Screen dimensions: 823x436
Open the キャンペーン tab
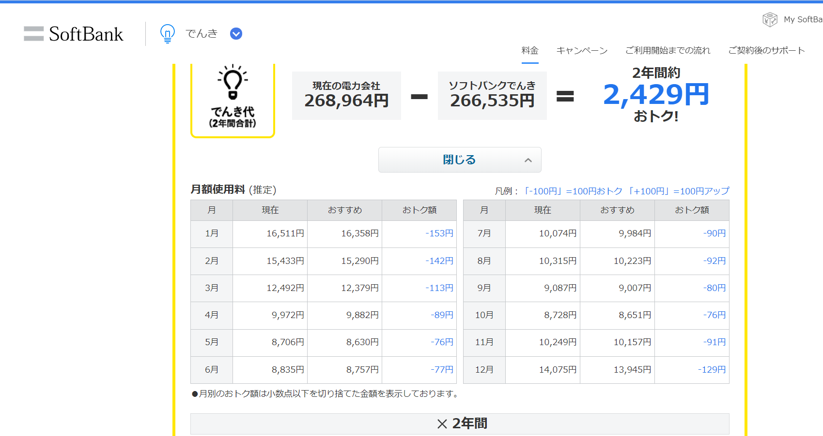[582, 50]
